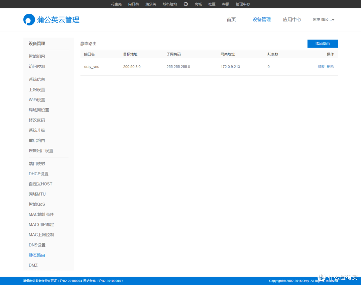This screenshot has width=361, height=285.
Task: Open the 应用中心 tab
Action: click(x=292, y=20)
